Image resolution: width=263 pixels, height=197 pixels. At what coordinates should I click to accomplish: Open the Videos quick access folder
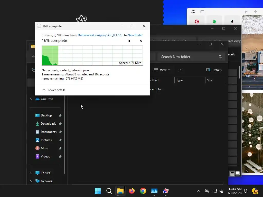tap(43, 156)
